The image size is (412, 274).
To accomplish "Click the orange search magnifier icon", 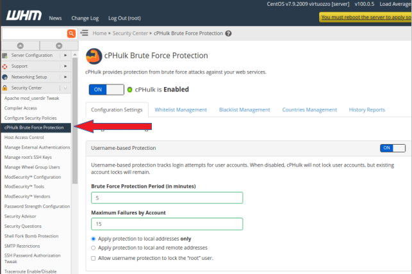I will coord(71,33).
